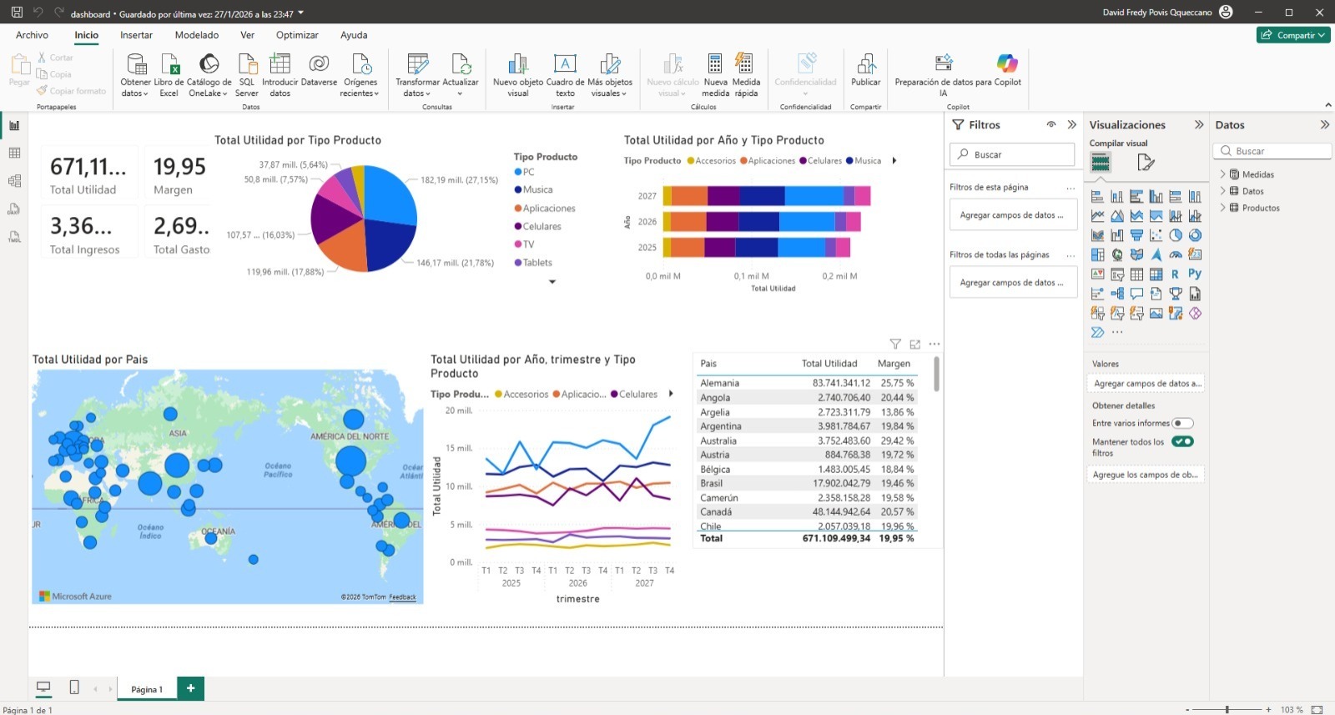Select the R script visual
Viewport: 1335px width, 715px height.
click(x=1176, y=274)
